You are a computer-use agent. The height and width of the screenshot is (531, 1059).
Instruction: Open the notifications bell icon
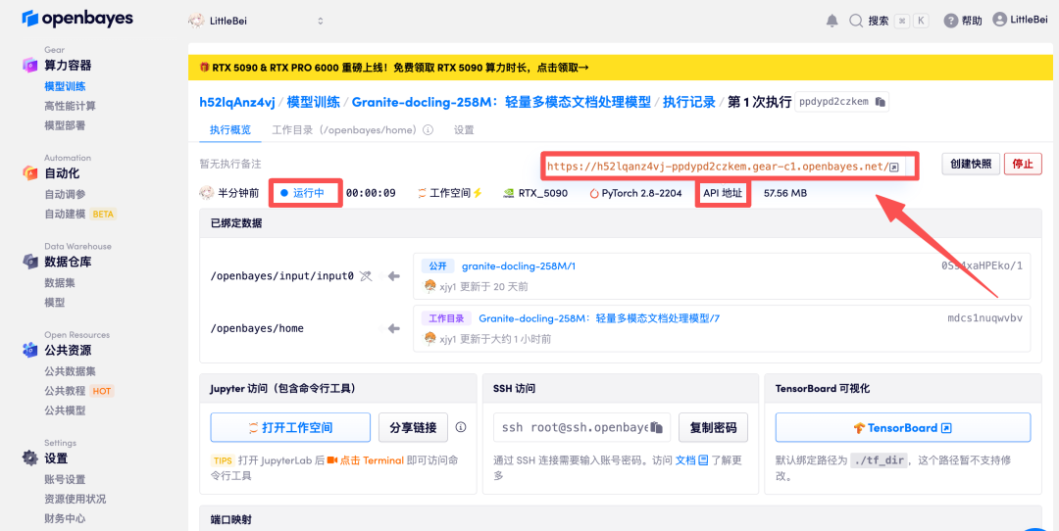(832, 21)
